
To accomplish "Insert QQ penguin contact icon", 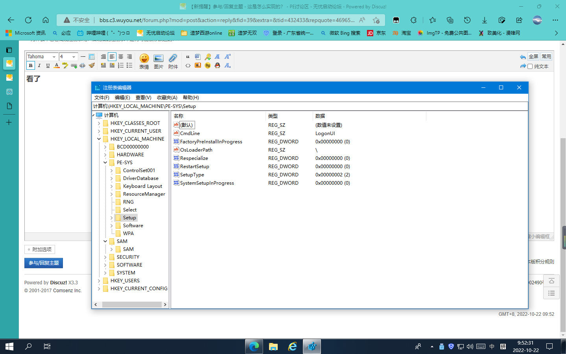I will tap(217, 65).
